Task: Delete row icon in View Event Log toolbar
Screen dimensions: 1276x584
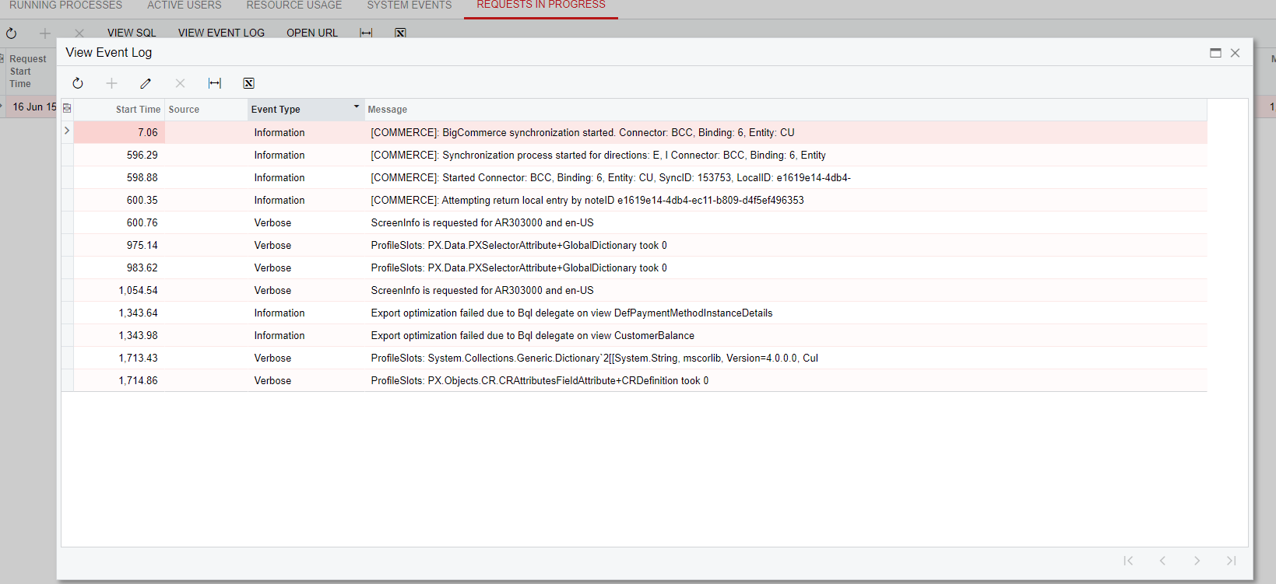Action: 180,83
